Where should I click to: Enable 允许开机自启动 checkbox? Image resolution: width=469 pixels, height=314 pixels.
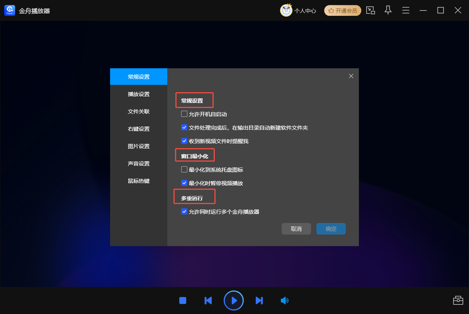184,114
